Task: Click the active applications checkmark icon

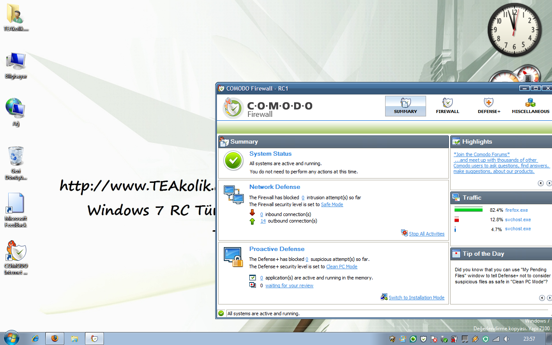Action: click(x=253, y=278)
